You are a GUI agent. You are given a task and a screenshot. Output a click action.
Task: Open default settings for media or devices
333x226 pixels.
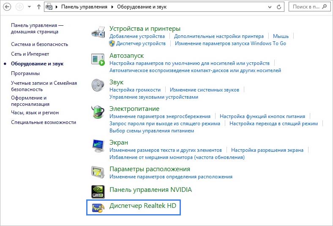189,63
